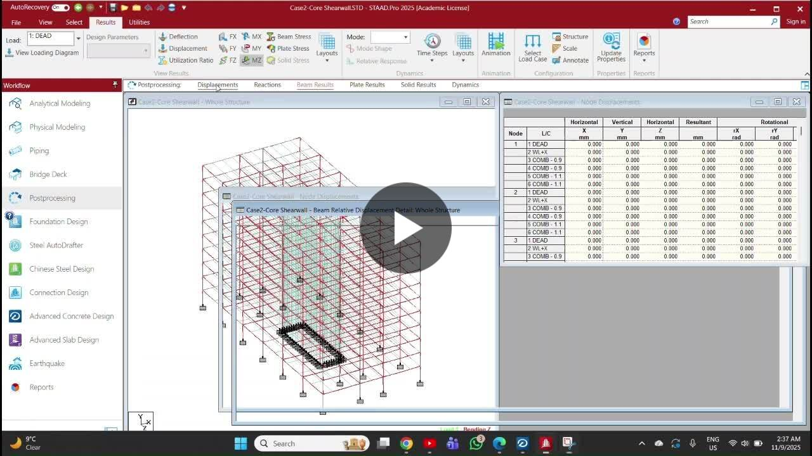The width and height of the screenshot is (812, 456).
Task: Open Select Load Case configuration
Action: [533, 48]
